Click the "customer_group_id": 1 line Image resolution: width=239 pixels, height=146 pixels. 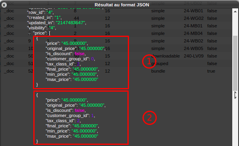70,115
